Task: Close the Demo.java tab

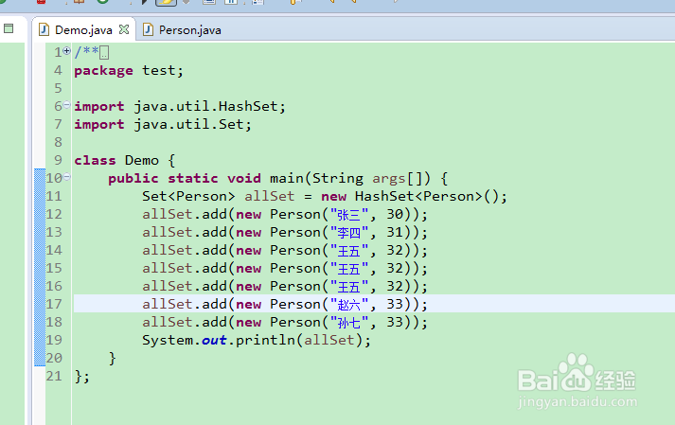Action: tap(124, 29)
